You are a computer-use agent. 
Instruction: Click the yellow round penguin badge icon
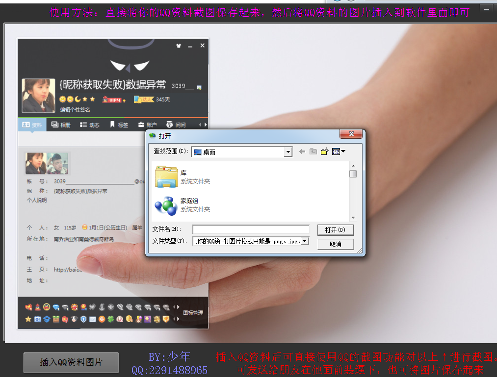[47, 307]
